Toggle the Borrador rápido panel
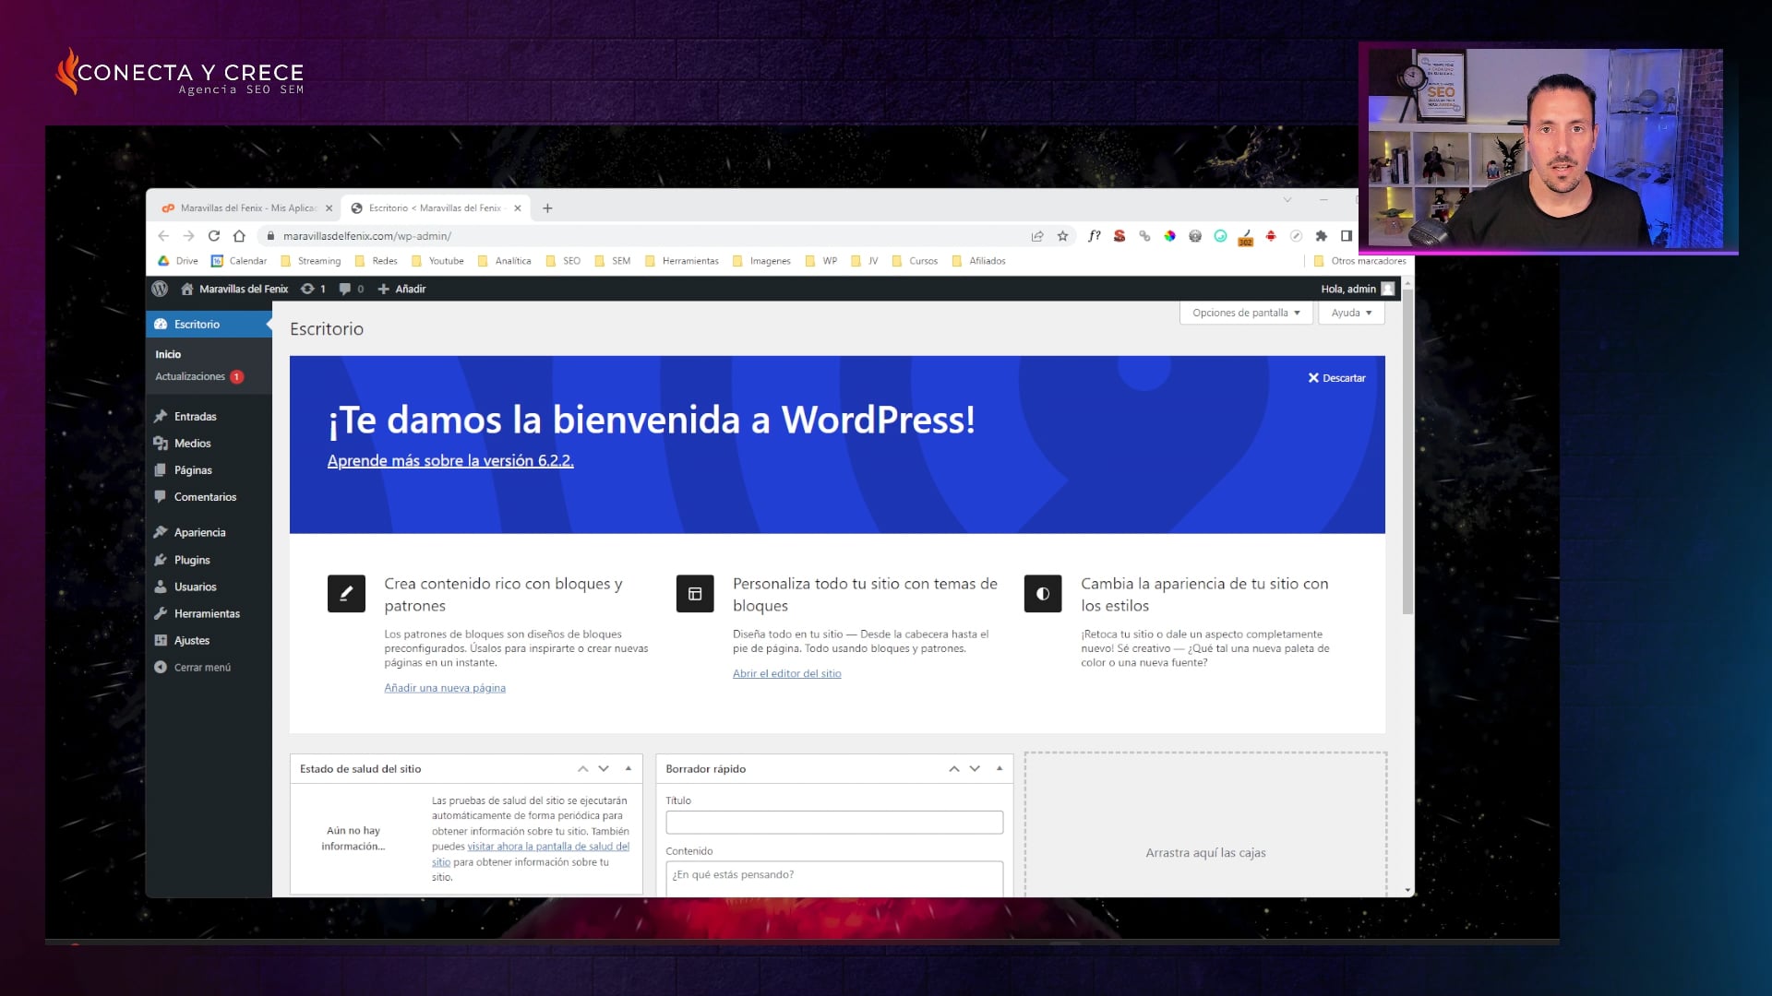The image size is (1772, 996). (x=1000, y=768)
